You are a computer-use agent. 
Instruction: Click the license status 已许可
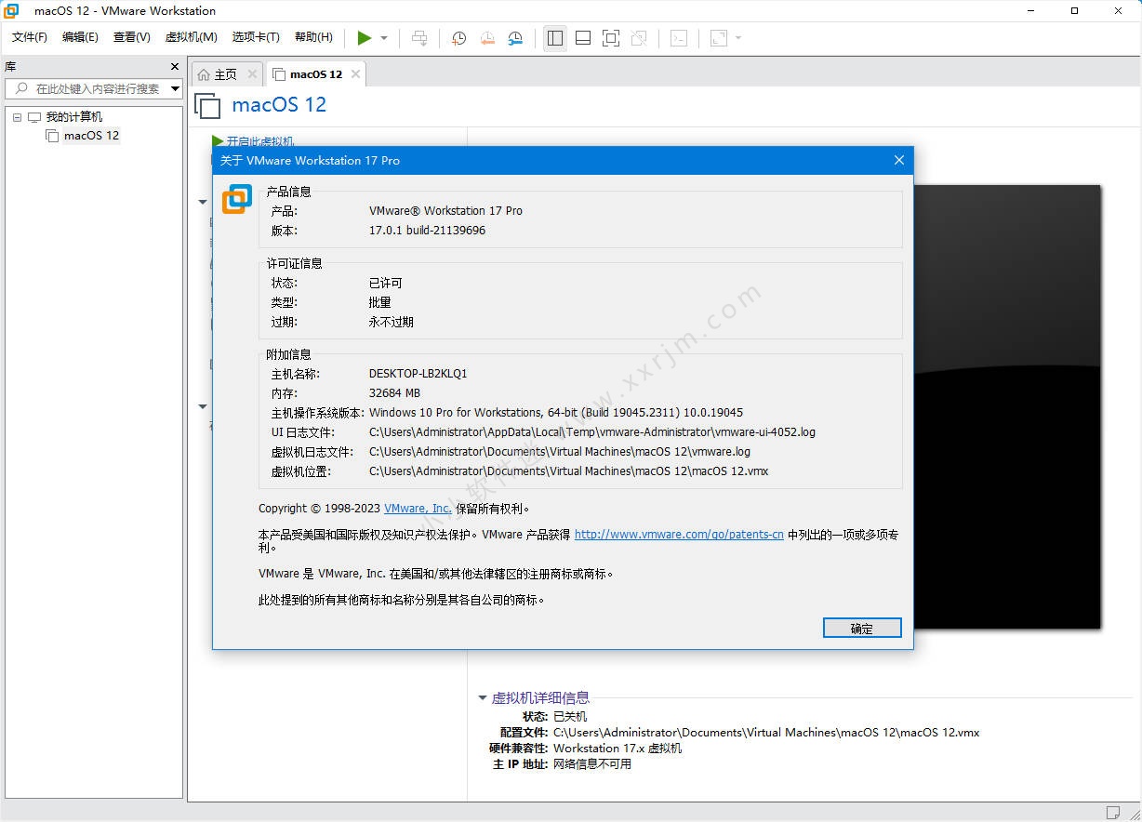386,284
